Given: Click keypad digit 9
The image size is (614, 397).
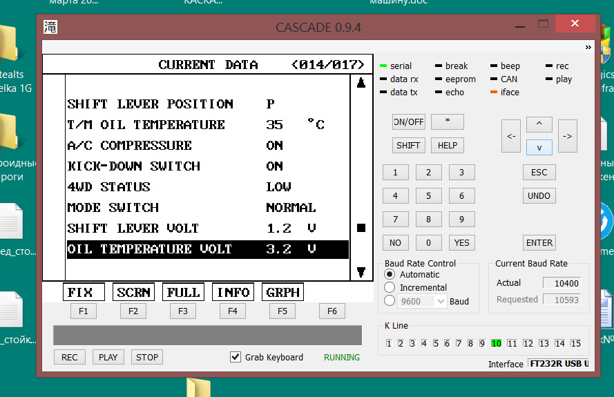Looking at the screenshot, I should point(461,220).
